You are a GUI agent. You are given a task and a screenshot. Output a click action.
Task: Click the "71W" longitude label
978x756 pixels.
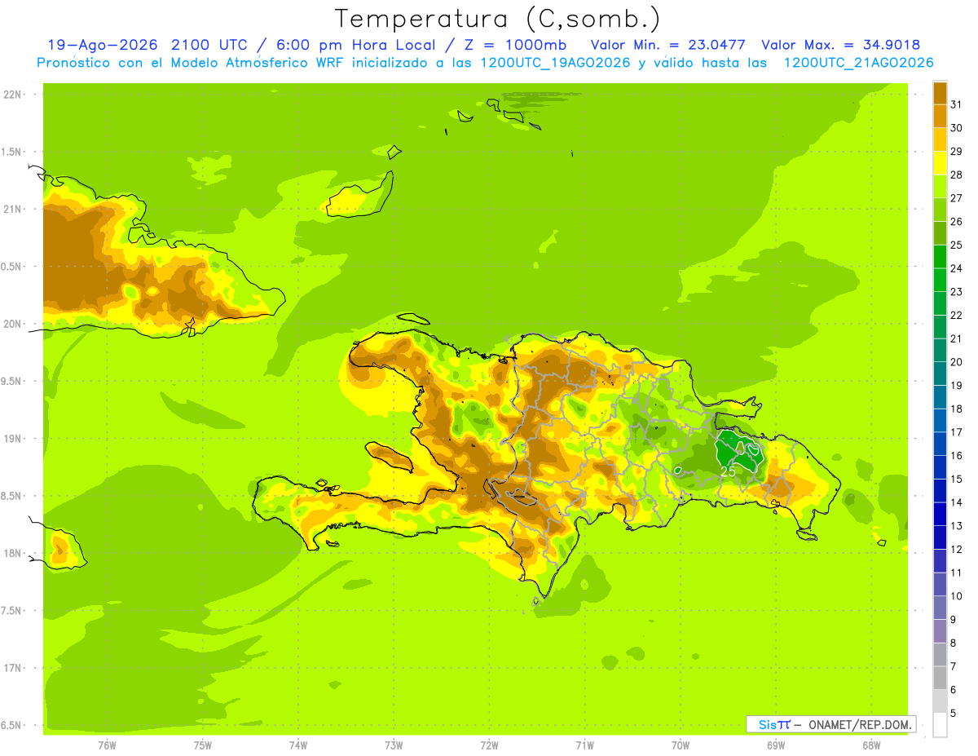tap(584, 745)
